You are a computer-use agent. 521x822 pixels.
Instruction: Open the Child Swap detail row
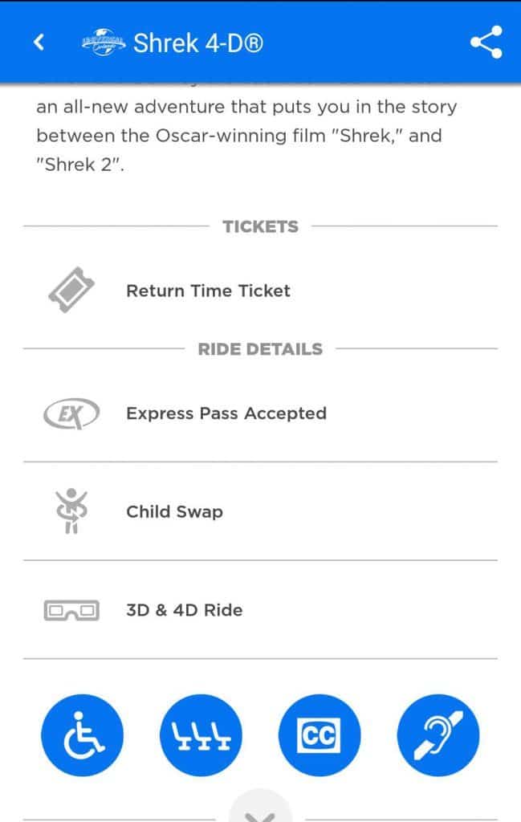tap(260, 511)
